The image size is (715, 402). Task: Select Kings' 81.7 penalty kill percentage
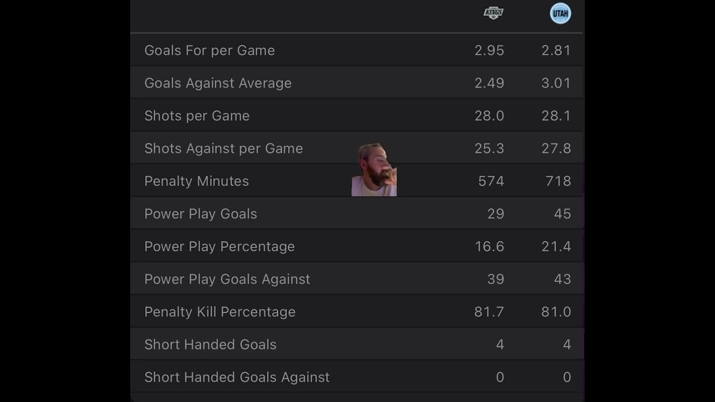[489, 312]
